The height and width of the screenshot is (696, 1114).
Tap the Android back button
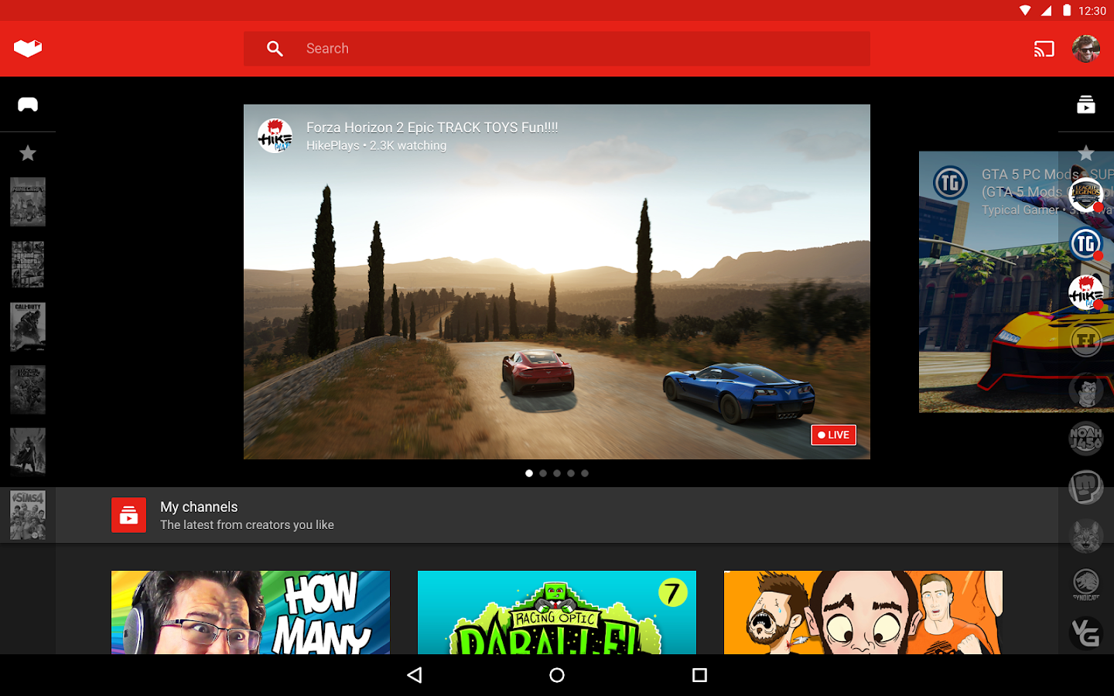(415, 675)
